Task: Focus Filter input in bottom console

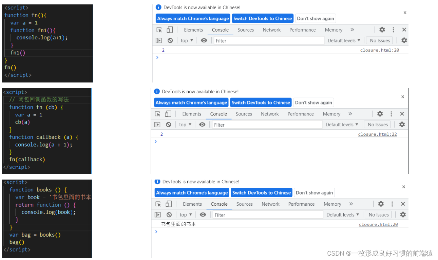Action: click(x=268, y=215)
